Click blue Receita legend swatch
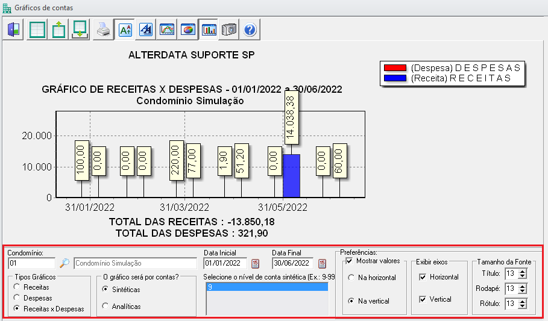 click(395, 78)
